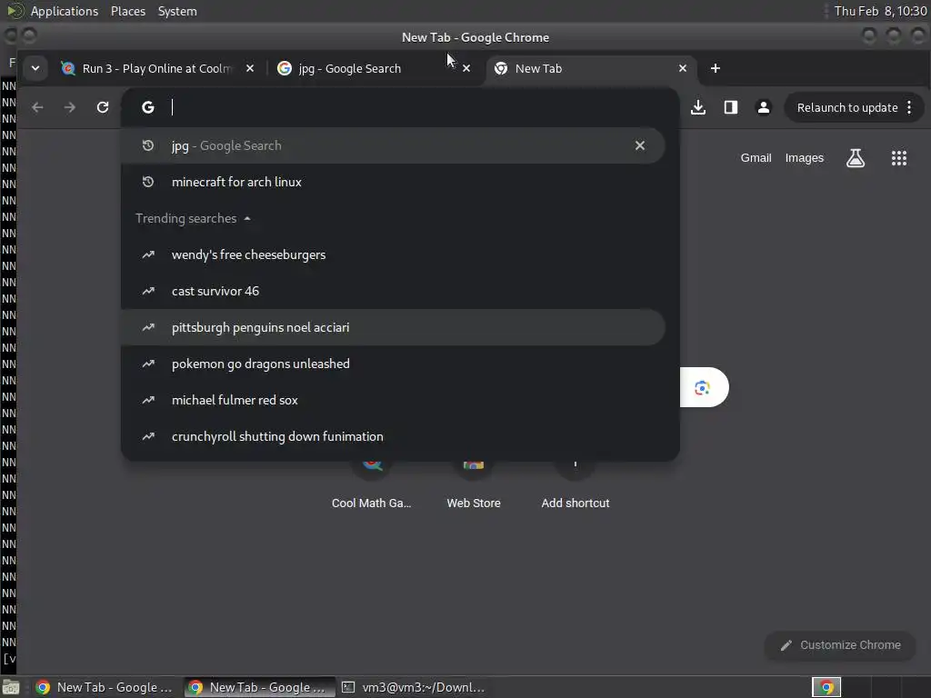Viewport: 931px width, 698px height.
Task: Select the minecraft for arch linux suggestion
Action: click(393, 182)
